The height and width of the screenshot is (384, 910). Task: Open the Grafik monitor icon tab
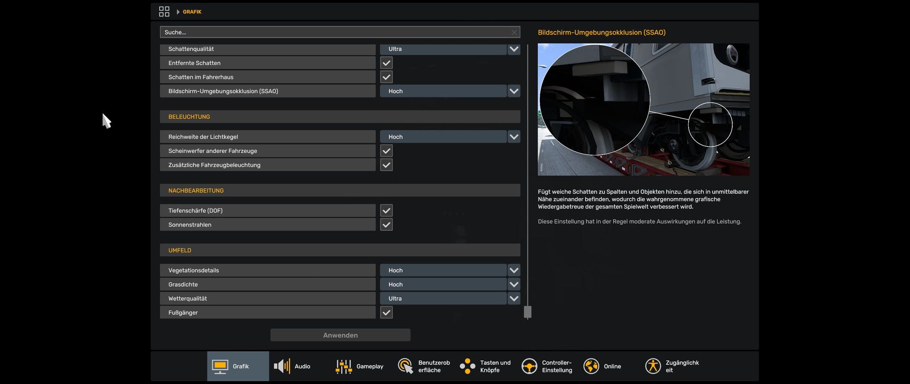coord(220,366)
